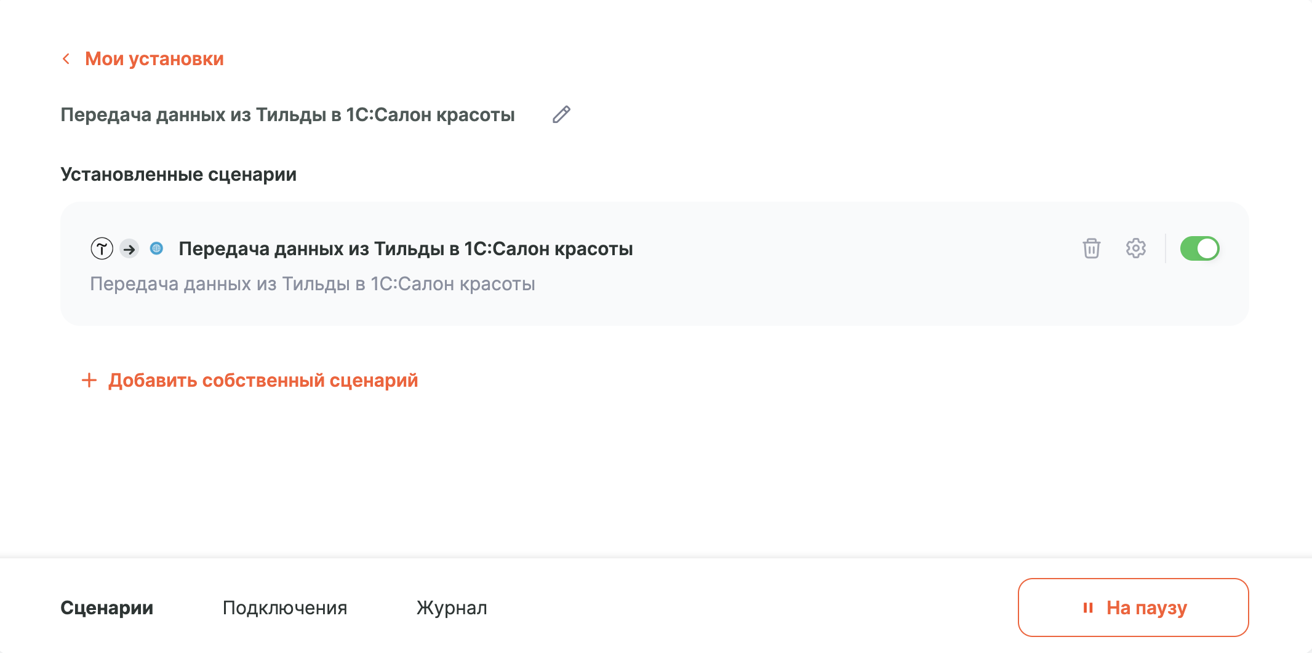
Task: Click the plus icon to add scenario
Action: pos(89,380)
